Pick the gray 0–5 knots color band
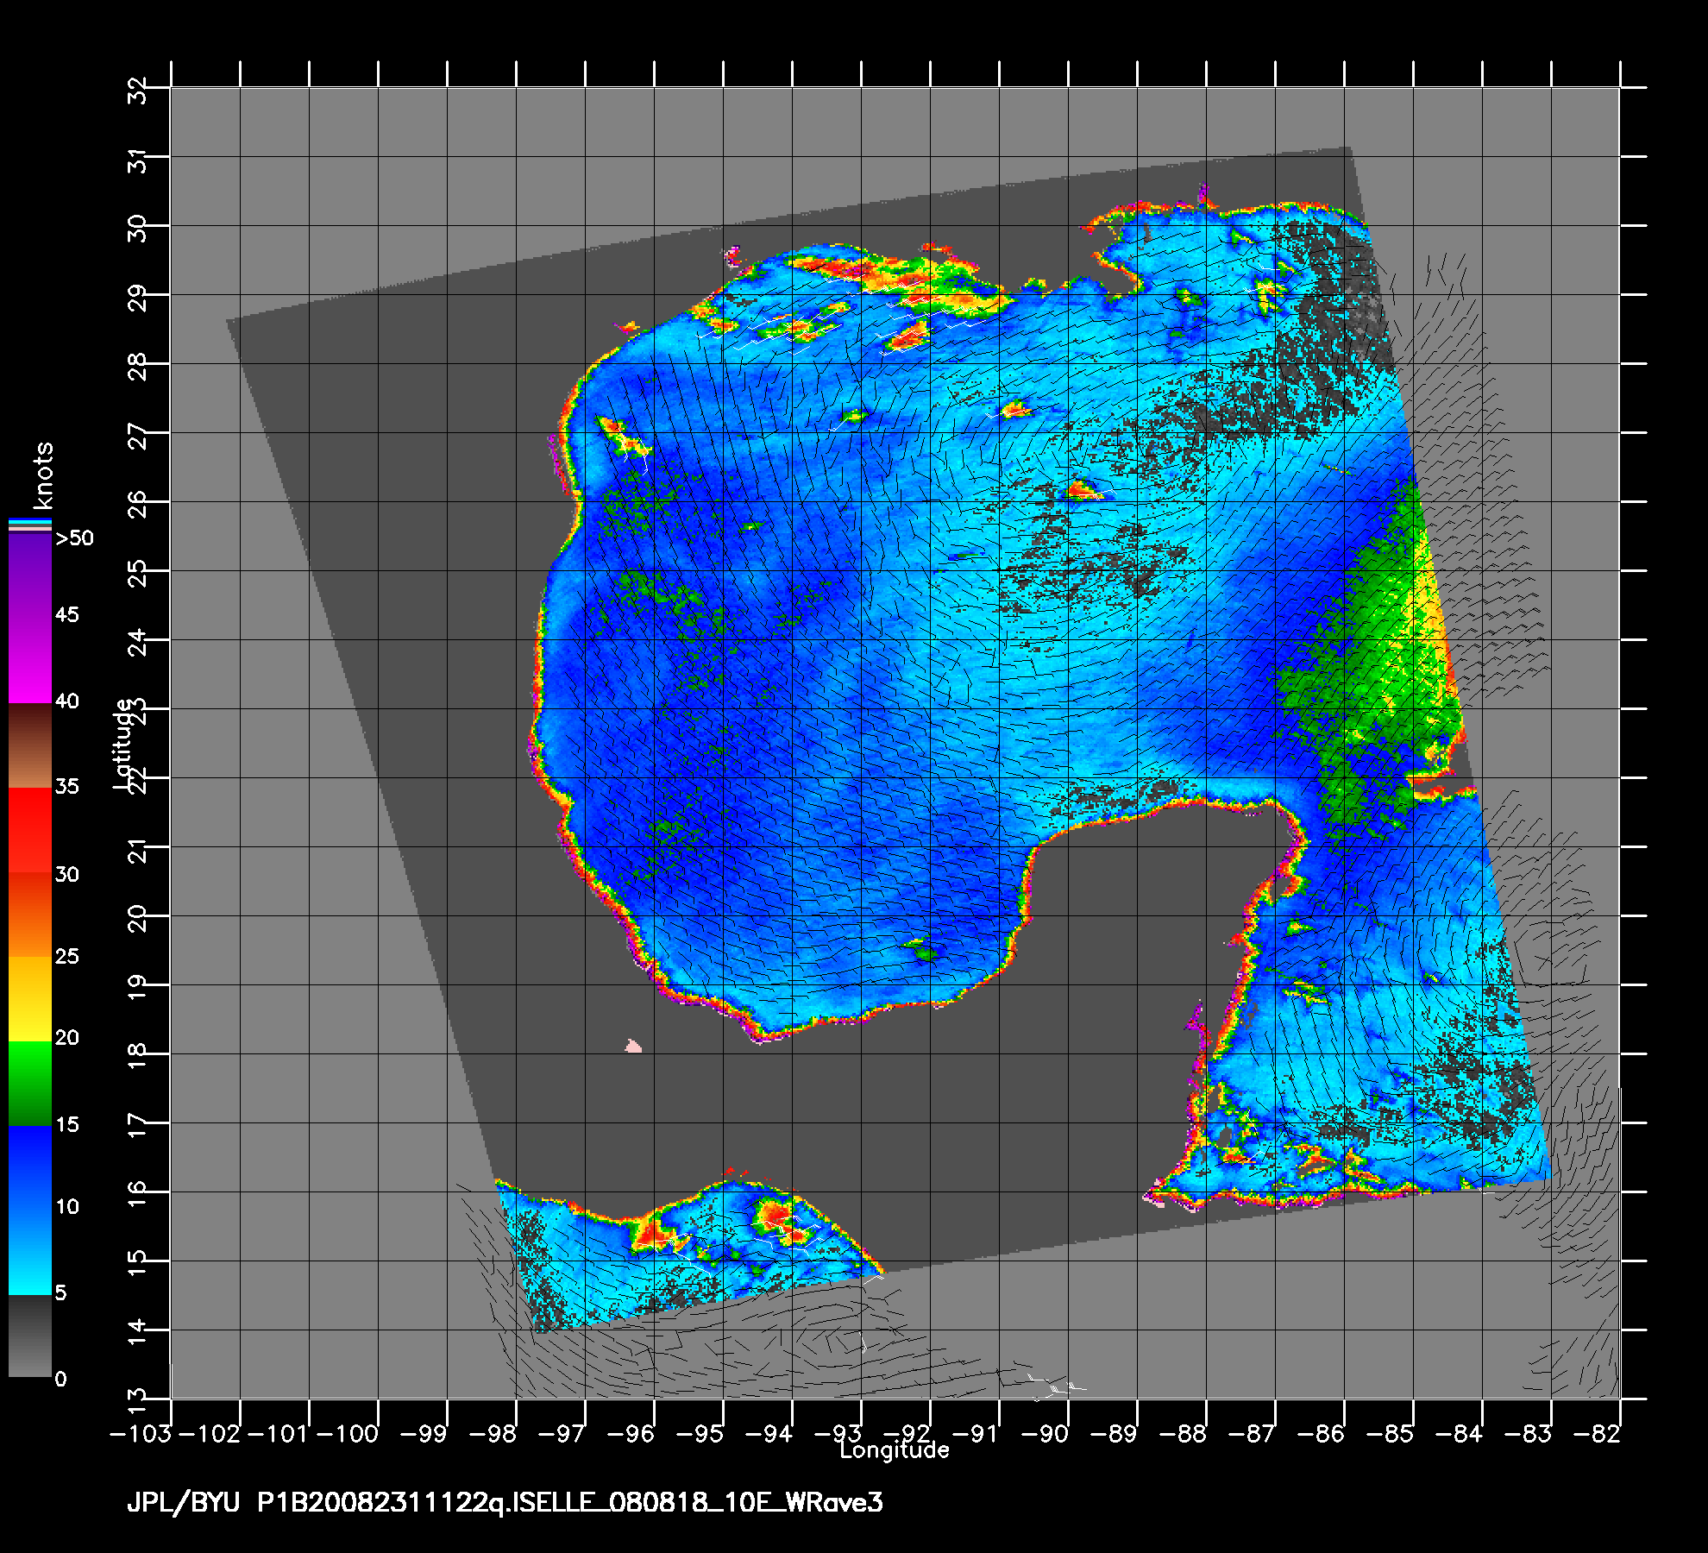This screenshot has height=1553, width=1708. click(x=30, y=1336)
